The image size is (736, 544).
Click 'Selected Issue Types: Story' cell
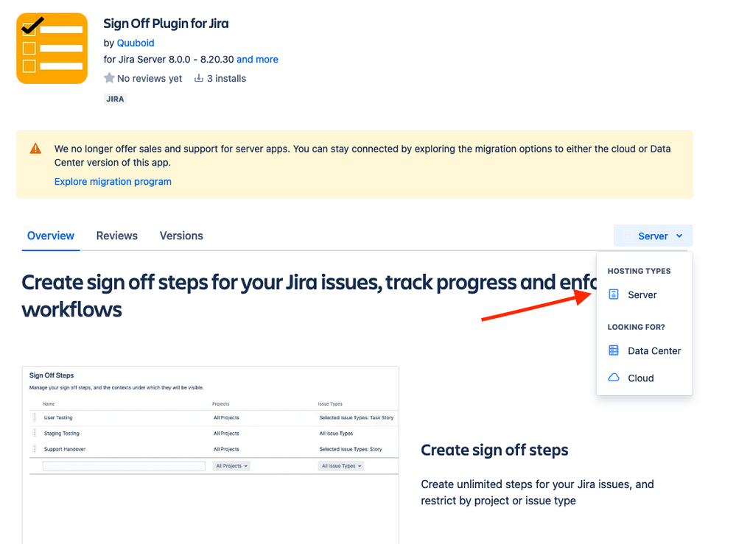(x=351, y=449)
